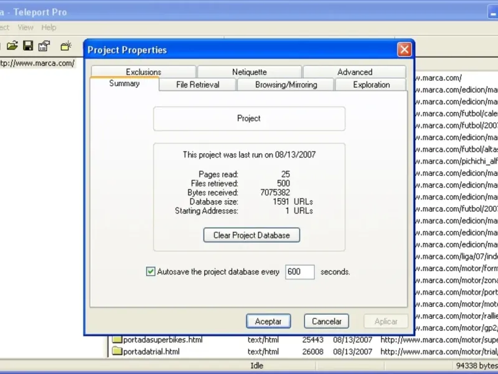Viewport: 498px width, 374px height.
Task: Select the Summary tab
Action: (x=125, y=84)
